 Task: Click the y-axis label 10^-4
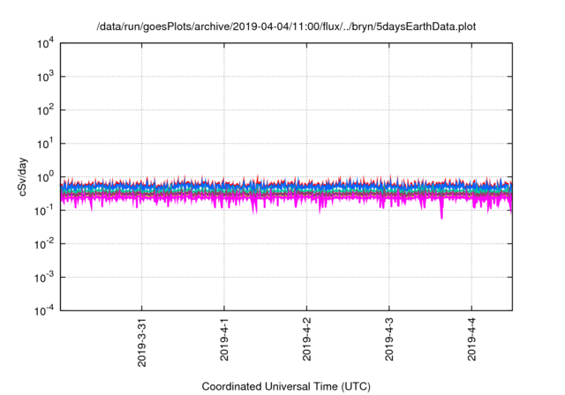click(x=44, y=310)
